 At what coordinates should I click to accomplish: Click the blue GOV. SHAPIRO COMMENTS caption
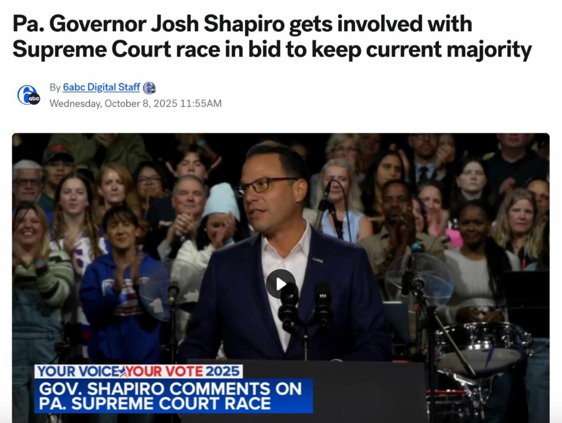(x=173, y=396)
